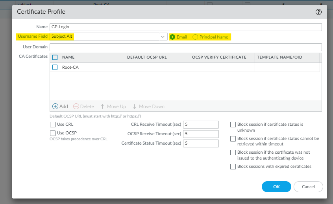Click the Delete minus icon
This screenshot has width=333, height=204.
point(76,107)
